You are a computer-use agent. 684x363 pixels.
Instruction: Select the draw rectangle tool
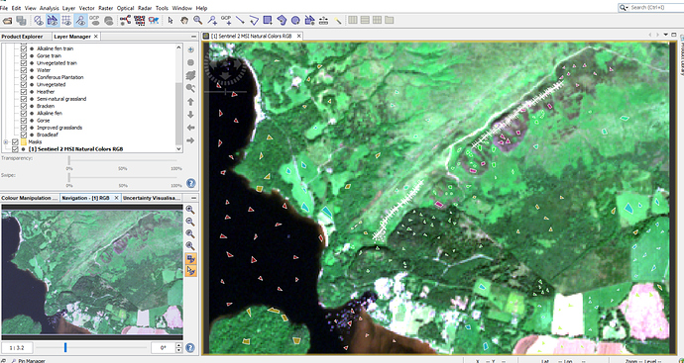(268, 20)
